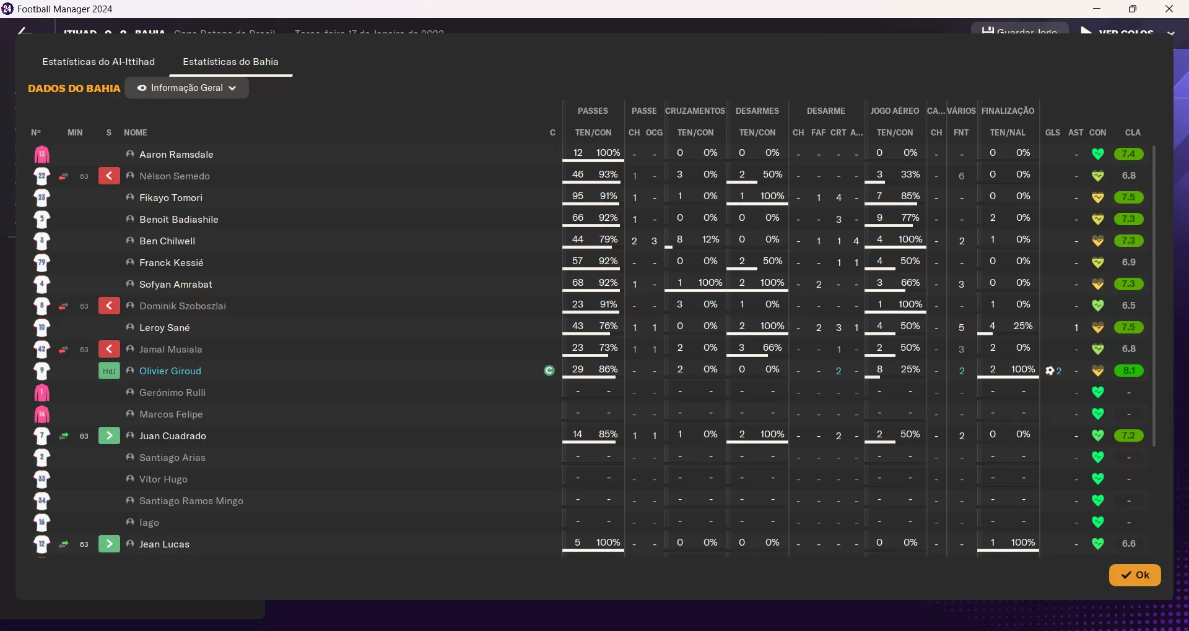1189x631 pixels.
Task: Click Juan Cuadrado's 7.2 rating badge
Action: pyautogui.click(x=1128, y=436)
